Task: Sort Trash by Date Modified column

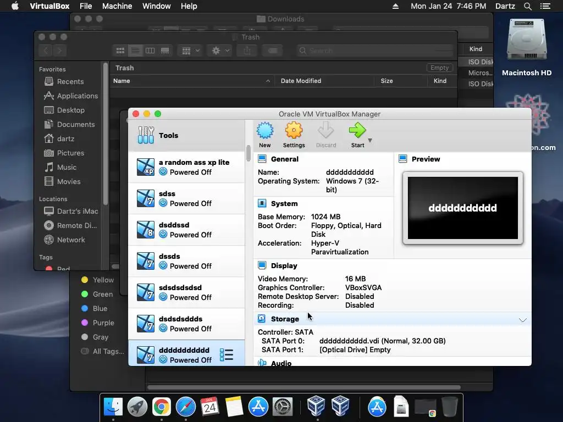Action: [324, 81]
